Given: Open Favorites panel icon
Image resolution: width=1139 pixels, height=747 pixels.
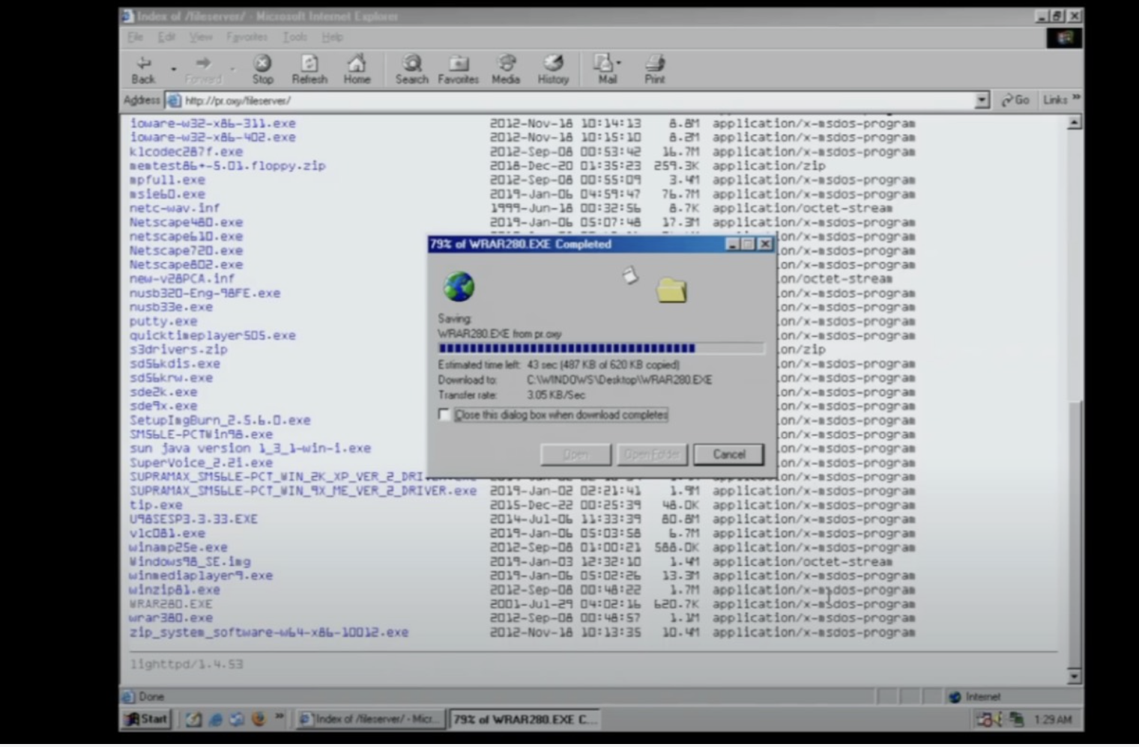Looking at the screenshot, I should (459, 64).
